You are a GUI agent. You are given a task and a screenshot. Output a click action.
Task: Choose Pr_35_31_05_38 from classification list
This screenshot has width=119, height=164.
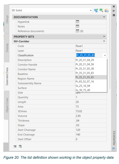tap(91, 68)
